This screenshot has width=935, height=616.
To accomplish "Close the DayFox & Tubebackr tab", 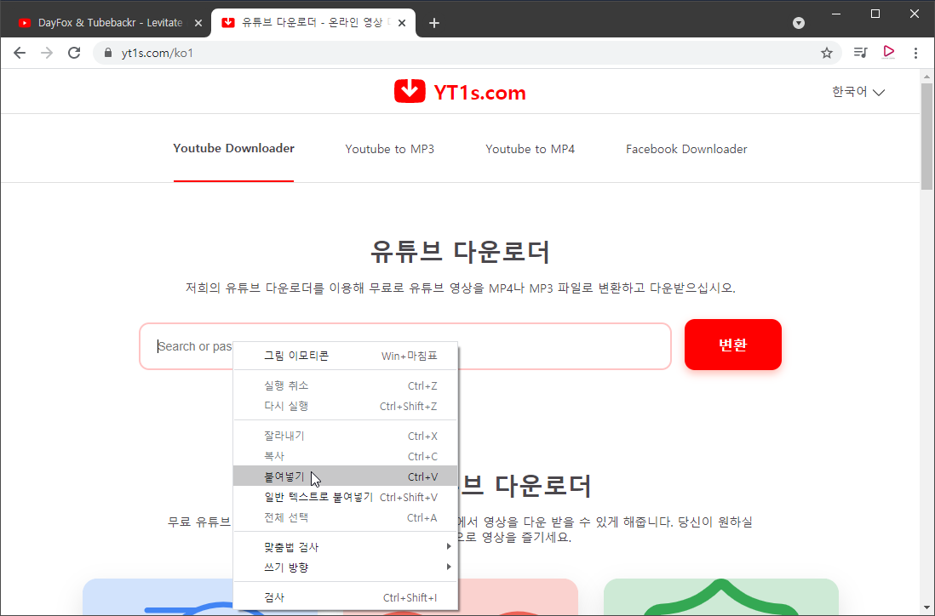I will tap(198, 23).
